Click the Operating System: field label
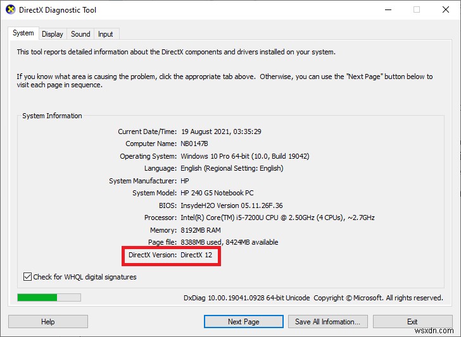Image resolution: width=461 pixels, height=337 pixels. [x=148, y=156]
